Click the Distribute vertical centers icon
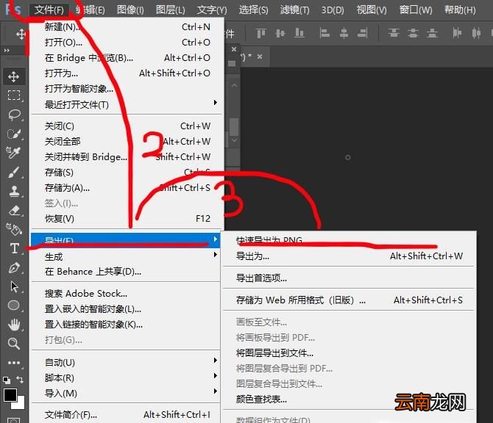 [x=413, y=33]
